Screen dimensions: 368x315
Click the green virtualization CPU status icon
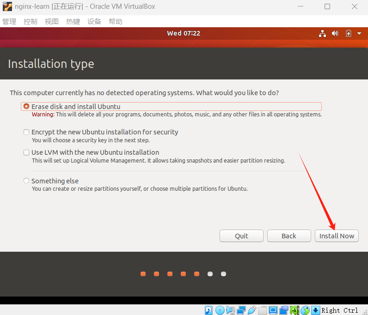point(294,310)
